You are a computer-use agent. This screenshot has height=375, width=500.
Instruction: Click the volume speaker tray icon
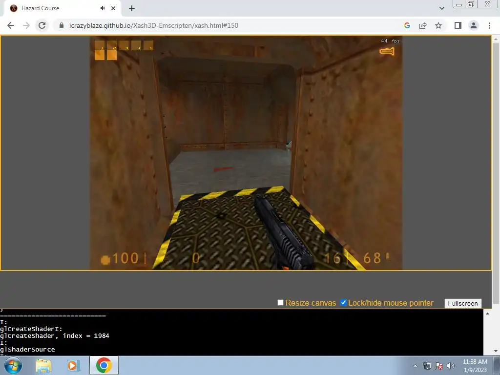tap(451, 366)
